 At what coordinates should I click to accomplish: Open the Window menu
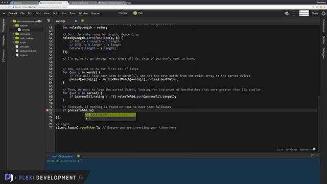click(83, 13)
